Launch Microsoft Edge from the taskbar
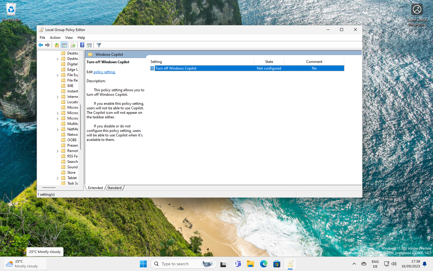The height and width of the screenshot is (271, 433). pyautogui.click(x=263, y=264)
